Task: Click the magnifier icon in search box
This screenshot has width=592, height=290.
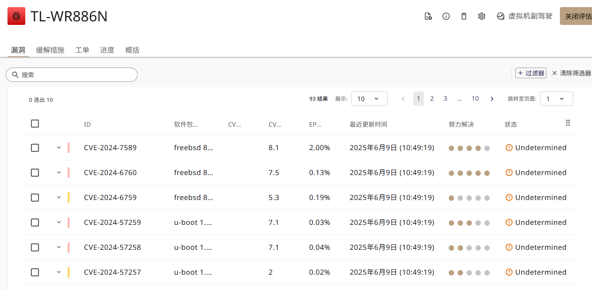Action: click(x=15, y=75)
